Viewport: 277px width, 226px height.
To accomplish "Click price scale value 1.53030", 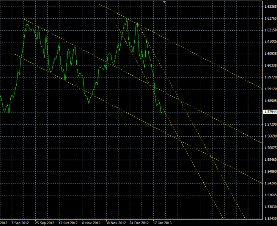I will click(x=270, y=207).
